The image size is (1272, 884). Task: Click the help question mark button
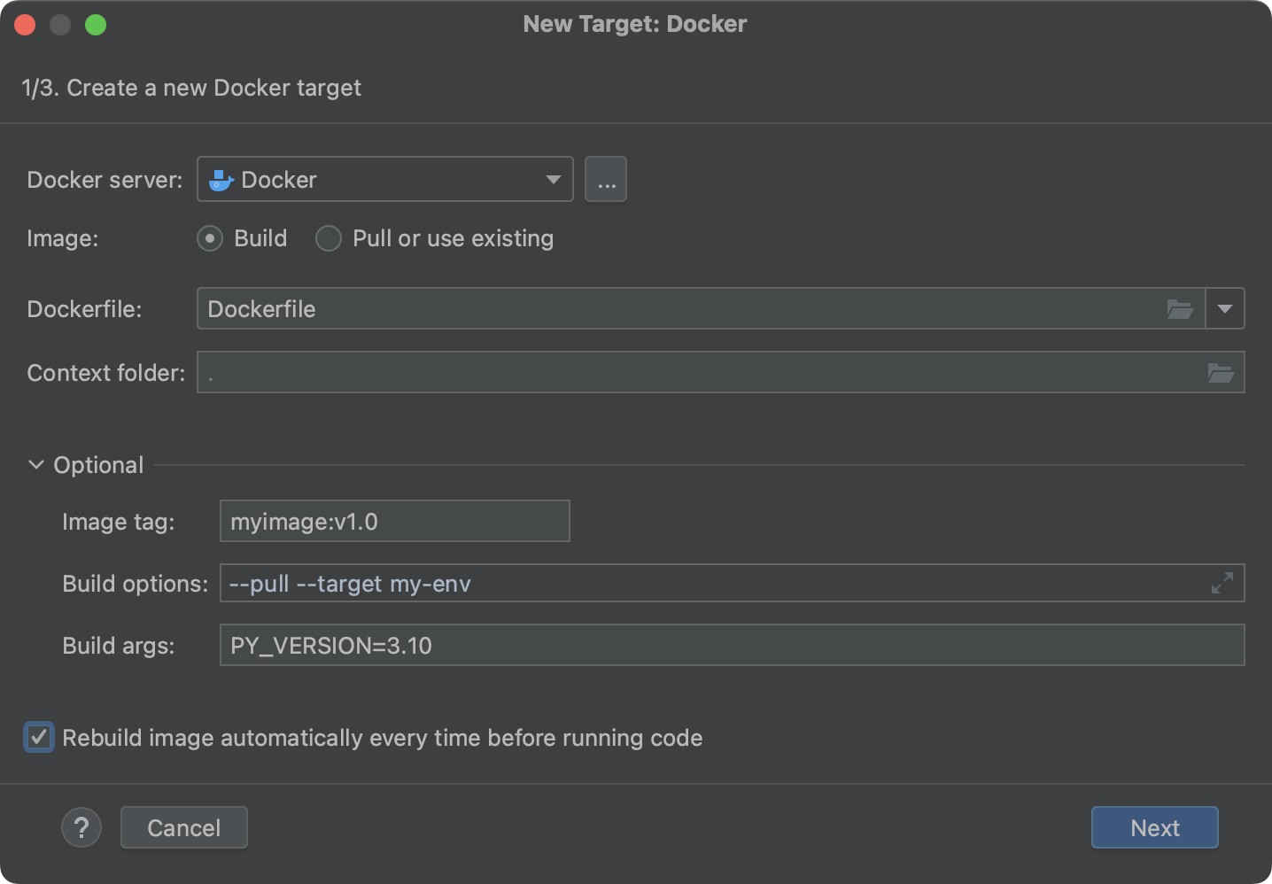pyautogui.click(x=81, y=828)
